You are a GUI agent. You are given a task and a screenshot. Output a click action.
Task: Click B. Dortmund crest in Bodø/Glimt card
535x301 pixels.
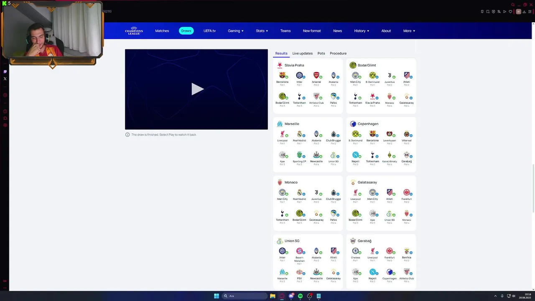click(x=372, y=75)
